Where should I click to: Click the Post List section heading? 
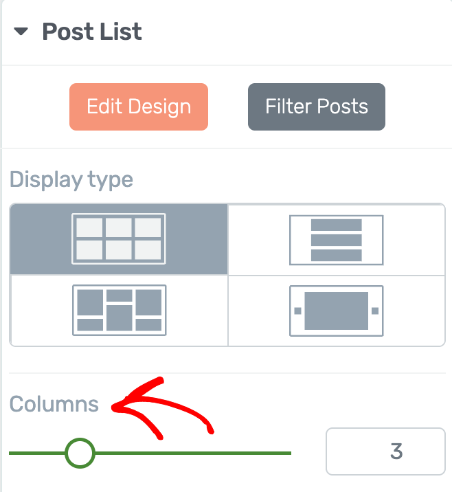coord(92,32)
